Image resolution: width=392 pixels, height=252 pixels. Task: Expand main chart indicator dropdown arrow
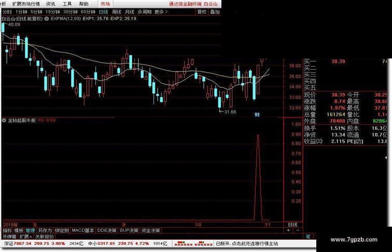(47, 19)
